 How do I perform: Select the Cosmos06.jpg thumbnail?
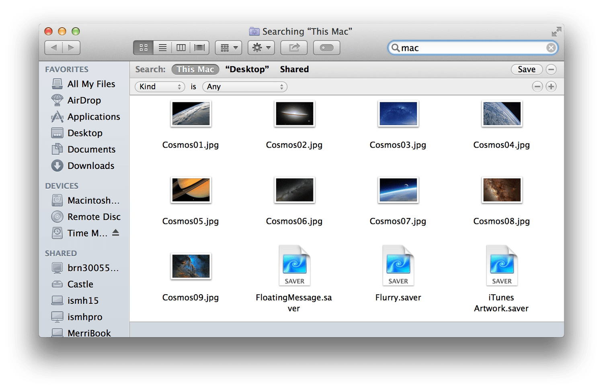[x=295, y=190]
